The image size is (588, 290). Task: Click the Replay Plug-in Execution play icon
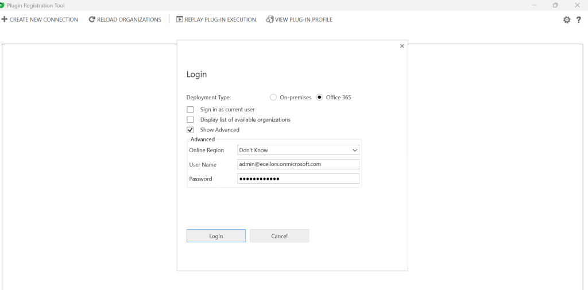pos(180,20)
